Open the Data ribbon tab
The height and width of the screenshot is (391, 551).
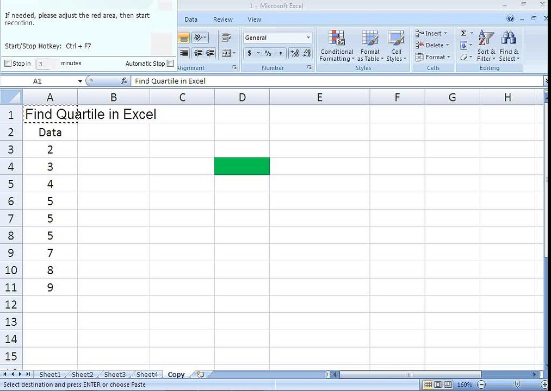point(191,20)
